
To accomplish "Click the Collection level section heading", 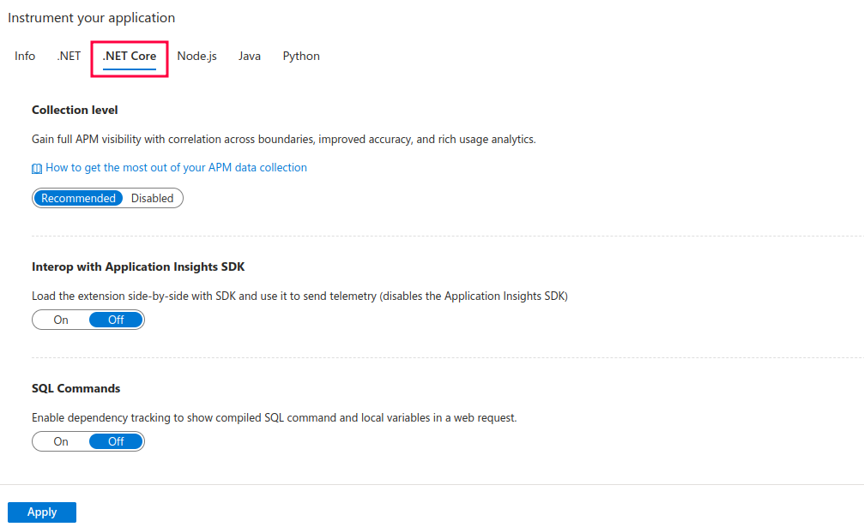I will 75,111.
